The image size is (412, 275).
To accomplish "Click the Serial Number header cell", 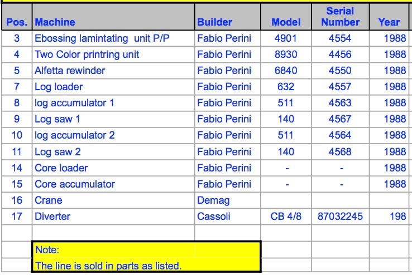I will click(x=341, y=17).
